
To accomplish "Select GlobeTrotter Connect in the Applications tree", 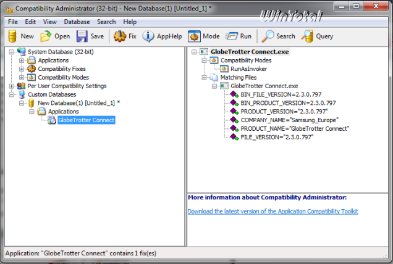I will [x=86, y=120].
